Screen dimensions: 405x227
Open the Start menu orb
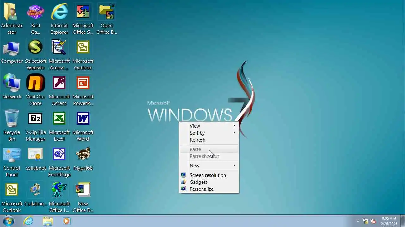[9, 221]
